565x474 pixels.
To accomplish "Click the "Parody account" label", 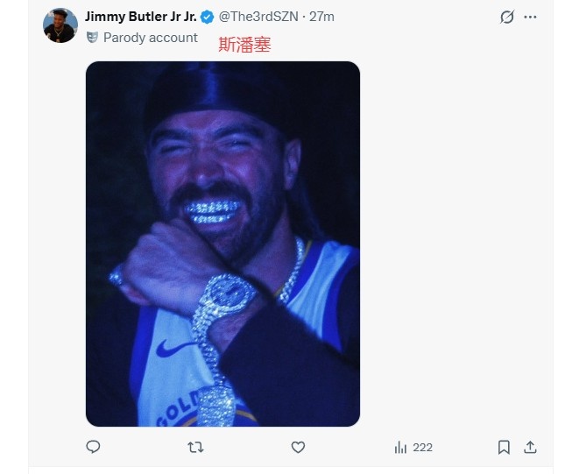I will [x=151, y=38].
